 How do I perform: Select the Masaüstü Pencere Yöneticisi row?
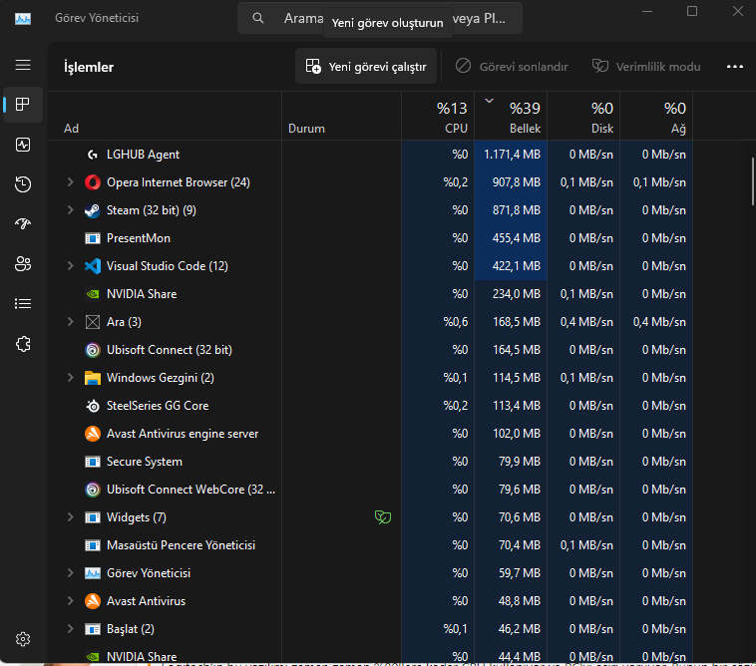370,545
